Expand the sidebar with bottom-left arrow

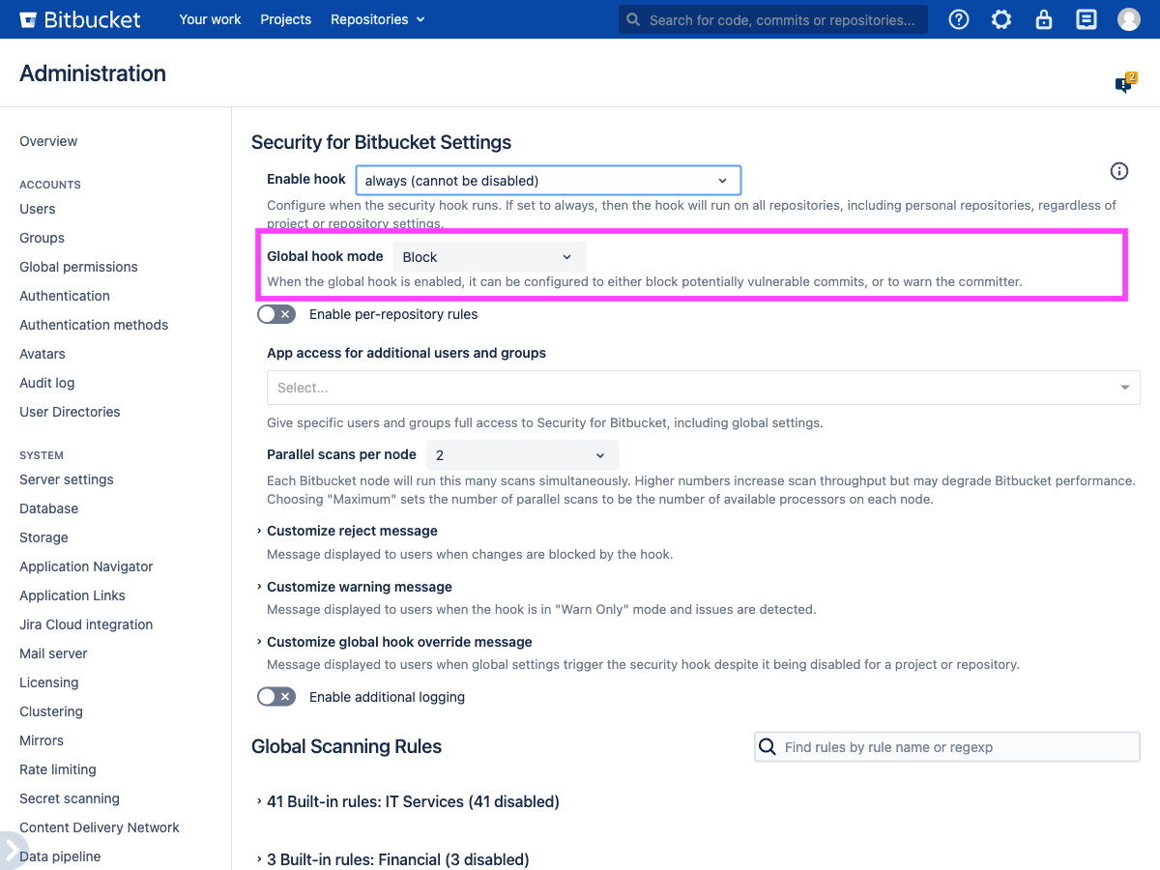pos(10,848)
